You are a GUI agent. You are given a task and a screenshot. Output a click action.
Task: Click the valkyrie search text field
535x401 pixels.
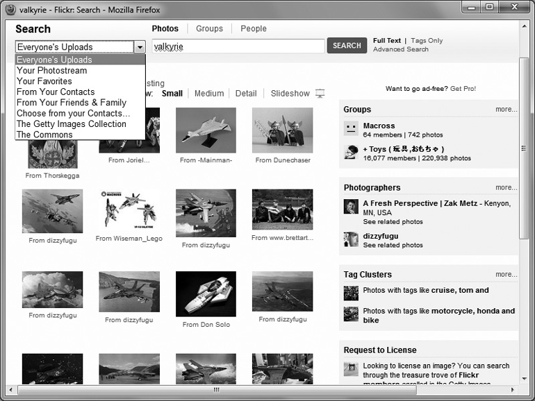pyautogui.click(x=238, y=46)
